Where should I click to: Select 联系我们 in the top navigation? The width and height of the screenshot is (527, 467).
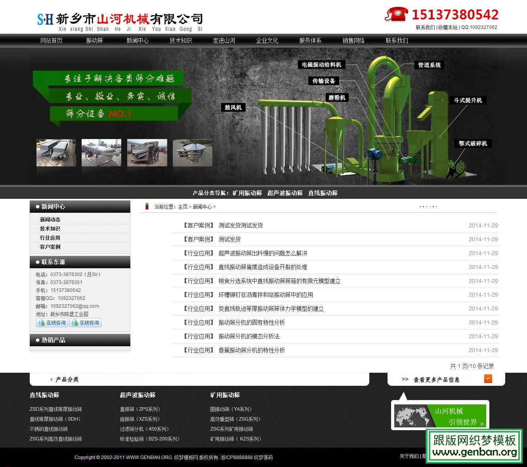pos(397,40)
